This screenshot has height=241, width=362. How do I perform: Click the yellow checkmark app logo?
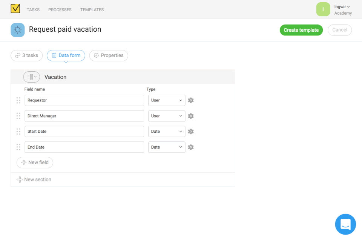[x=15, y=9]
